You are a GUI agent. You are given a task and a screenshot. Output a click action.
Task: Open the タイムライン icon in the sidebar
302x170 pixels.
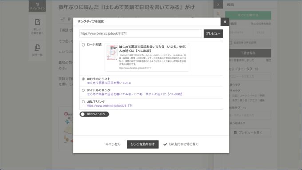click(x=37, y=6)
